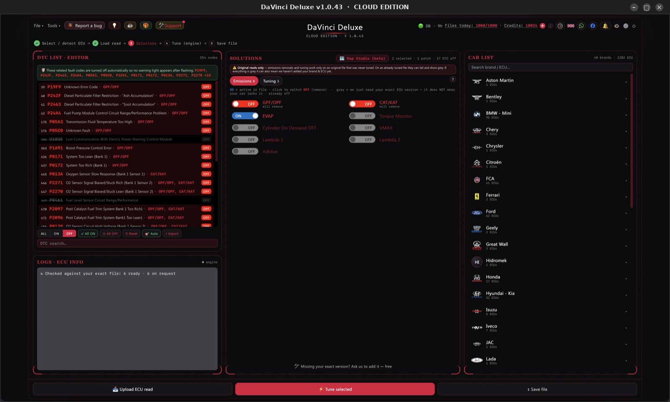Viewport: 670px width, 402px height.
Task: Open Support with the tools icon
Action: tap(170, 26)
